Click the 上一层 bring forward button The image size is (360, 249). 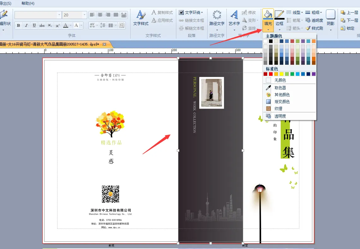click(349, 13)
